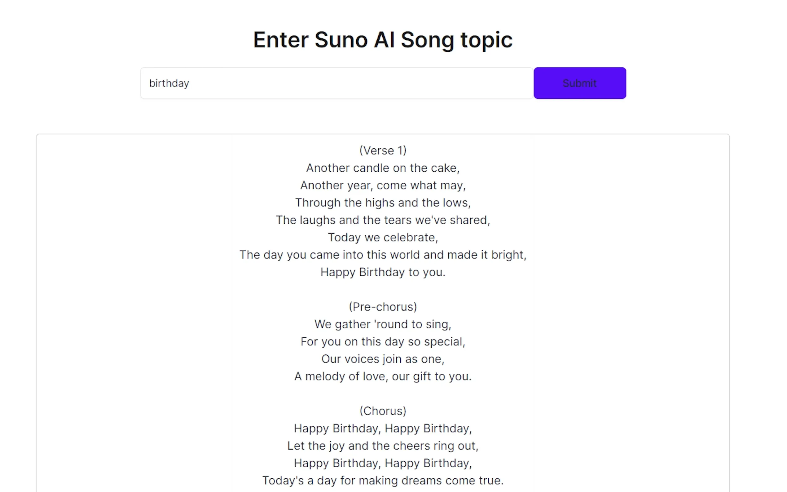The height and width of the screenshot is (492, 787).
Task: Select the line 'Another candle on the cake,'
Action: point(383,168)
